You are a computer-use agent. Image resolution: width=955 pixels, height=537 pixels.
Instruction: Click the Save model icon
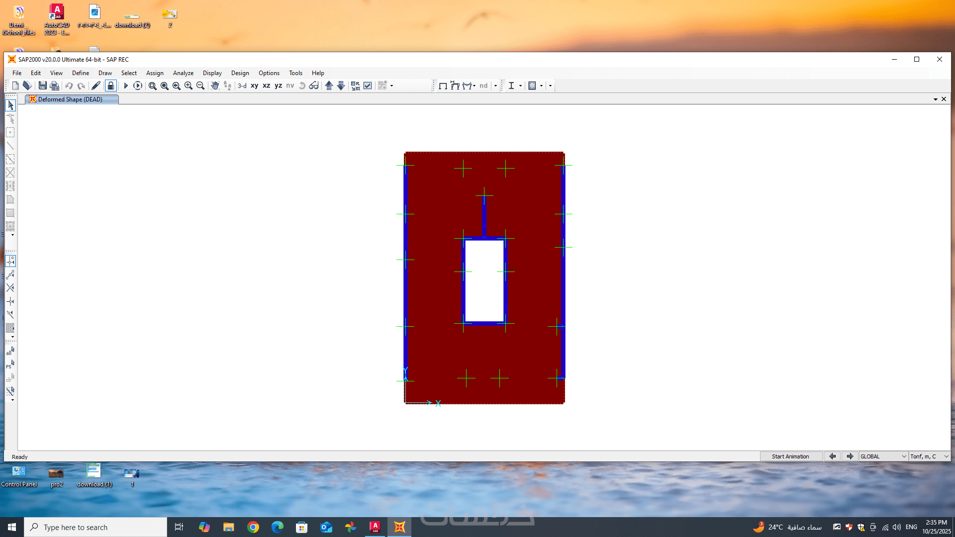tap(42, 86)
